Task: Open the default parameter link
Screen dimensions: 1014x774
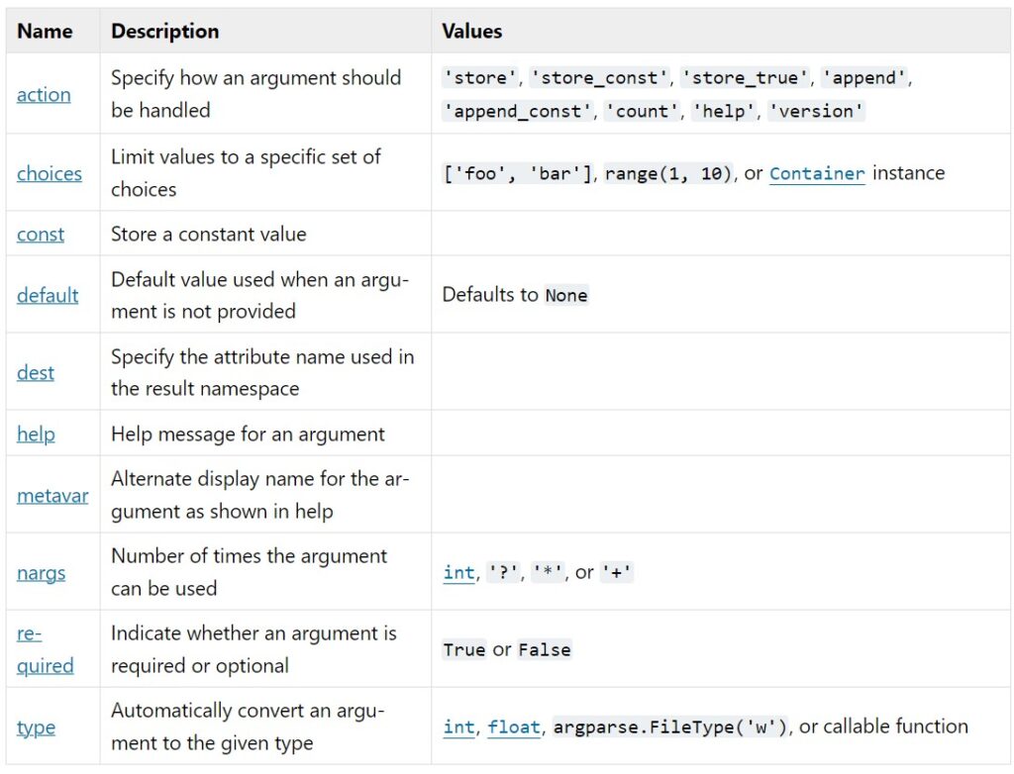Action: pos(48,295)
